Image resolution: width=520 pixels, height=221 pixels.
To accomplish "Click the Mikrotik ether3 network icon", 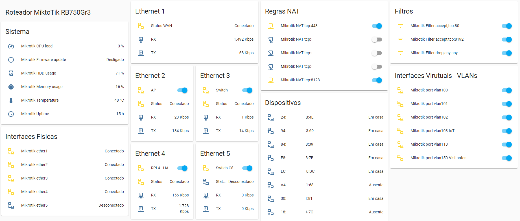I will pyautogui.click(x=11, y=178).
